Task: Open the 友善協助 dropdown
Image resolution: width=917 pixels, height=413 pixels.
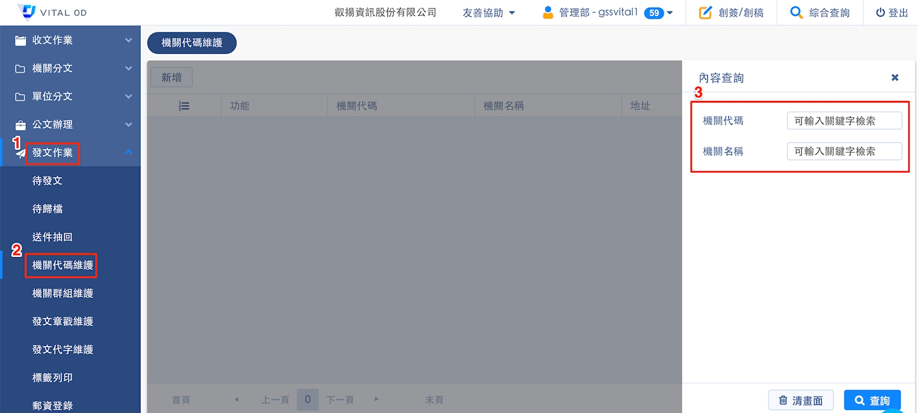Action: click(x=488, y=13)
